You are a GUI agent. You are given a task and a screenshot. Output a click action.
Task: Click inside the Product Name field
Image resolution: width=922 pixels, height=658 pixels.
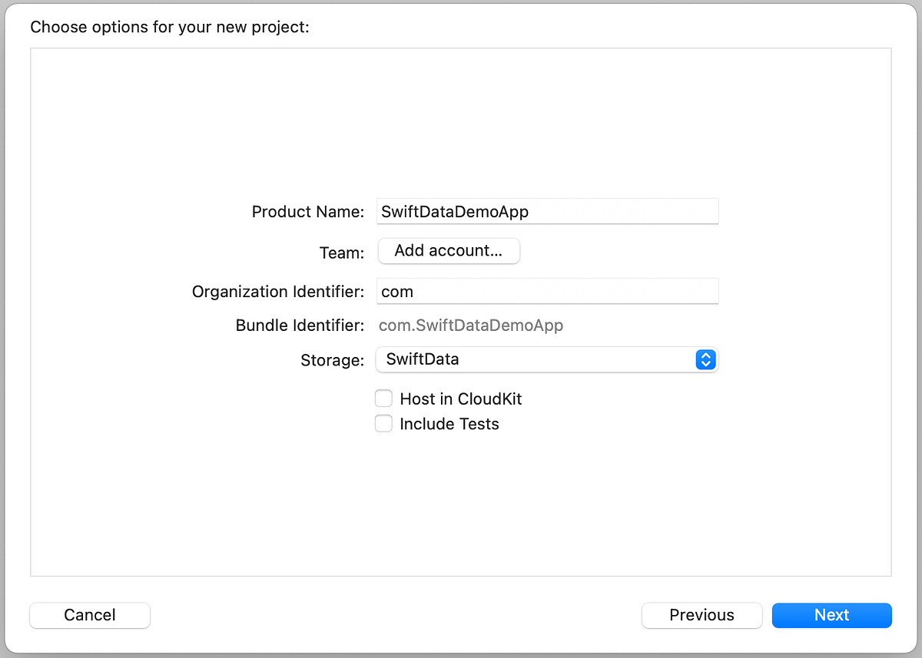point(547,211)
